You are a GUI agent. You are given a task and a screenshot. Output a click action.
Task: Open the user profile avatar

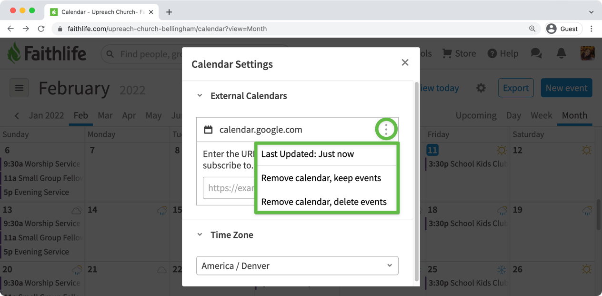(x=587, y=53)
